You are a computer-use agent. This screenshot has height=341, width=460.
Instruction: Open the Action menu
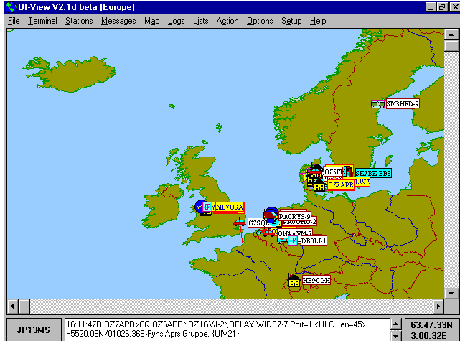[x=227, y=21]
